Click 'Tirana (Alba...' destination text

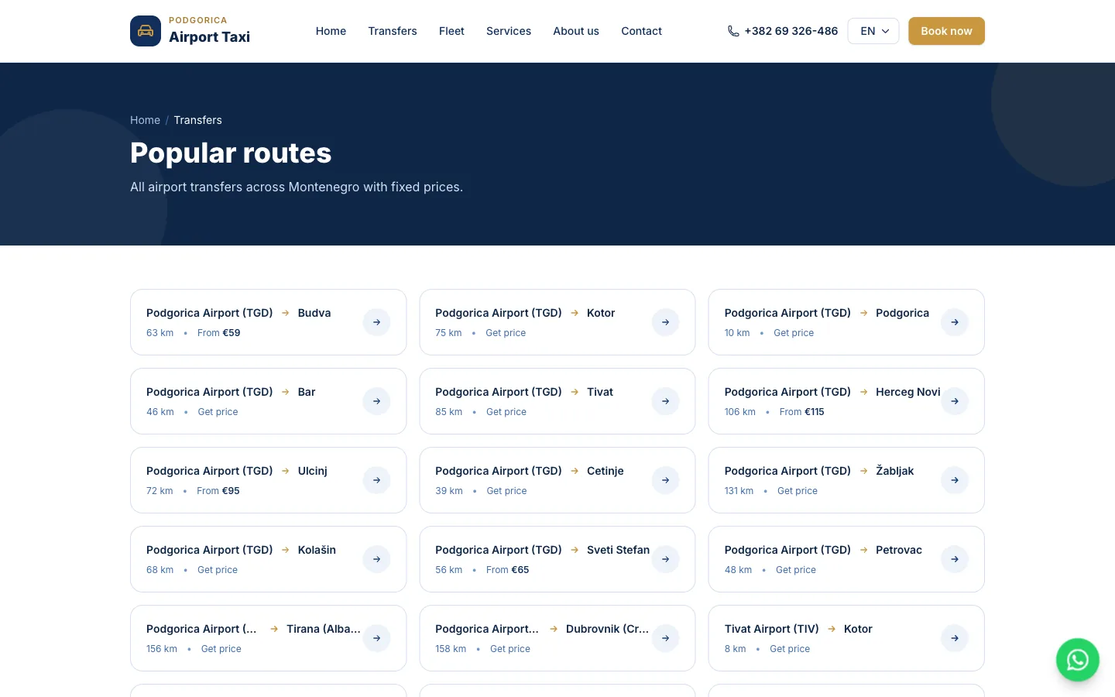point(324,629)
